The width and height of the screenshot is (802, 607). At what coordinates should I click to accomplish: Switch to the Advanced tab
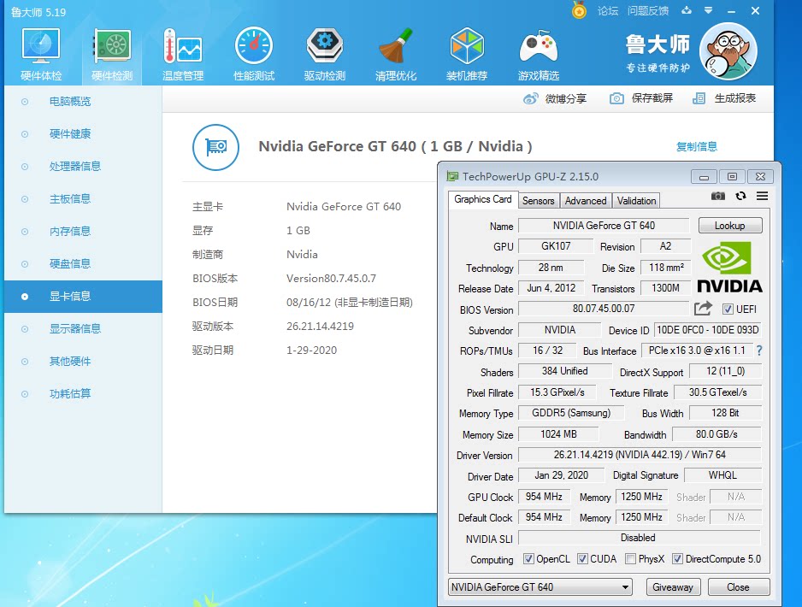pos(586,200)
